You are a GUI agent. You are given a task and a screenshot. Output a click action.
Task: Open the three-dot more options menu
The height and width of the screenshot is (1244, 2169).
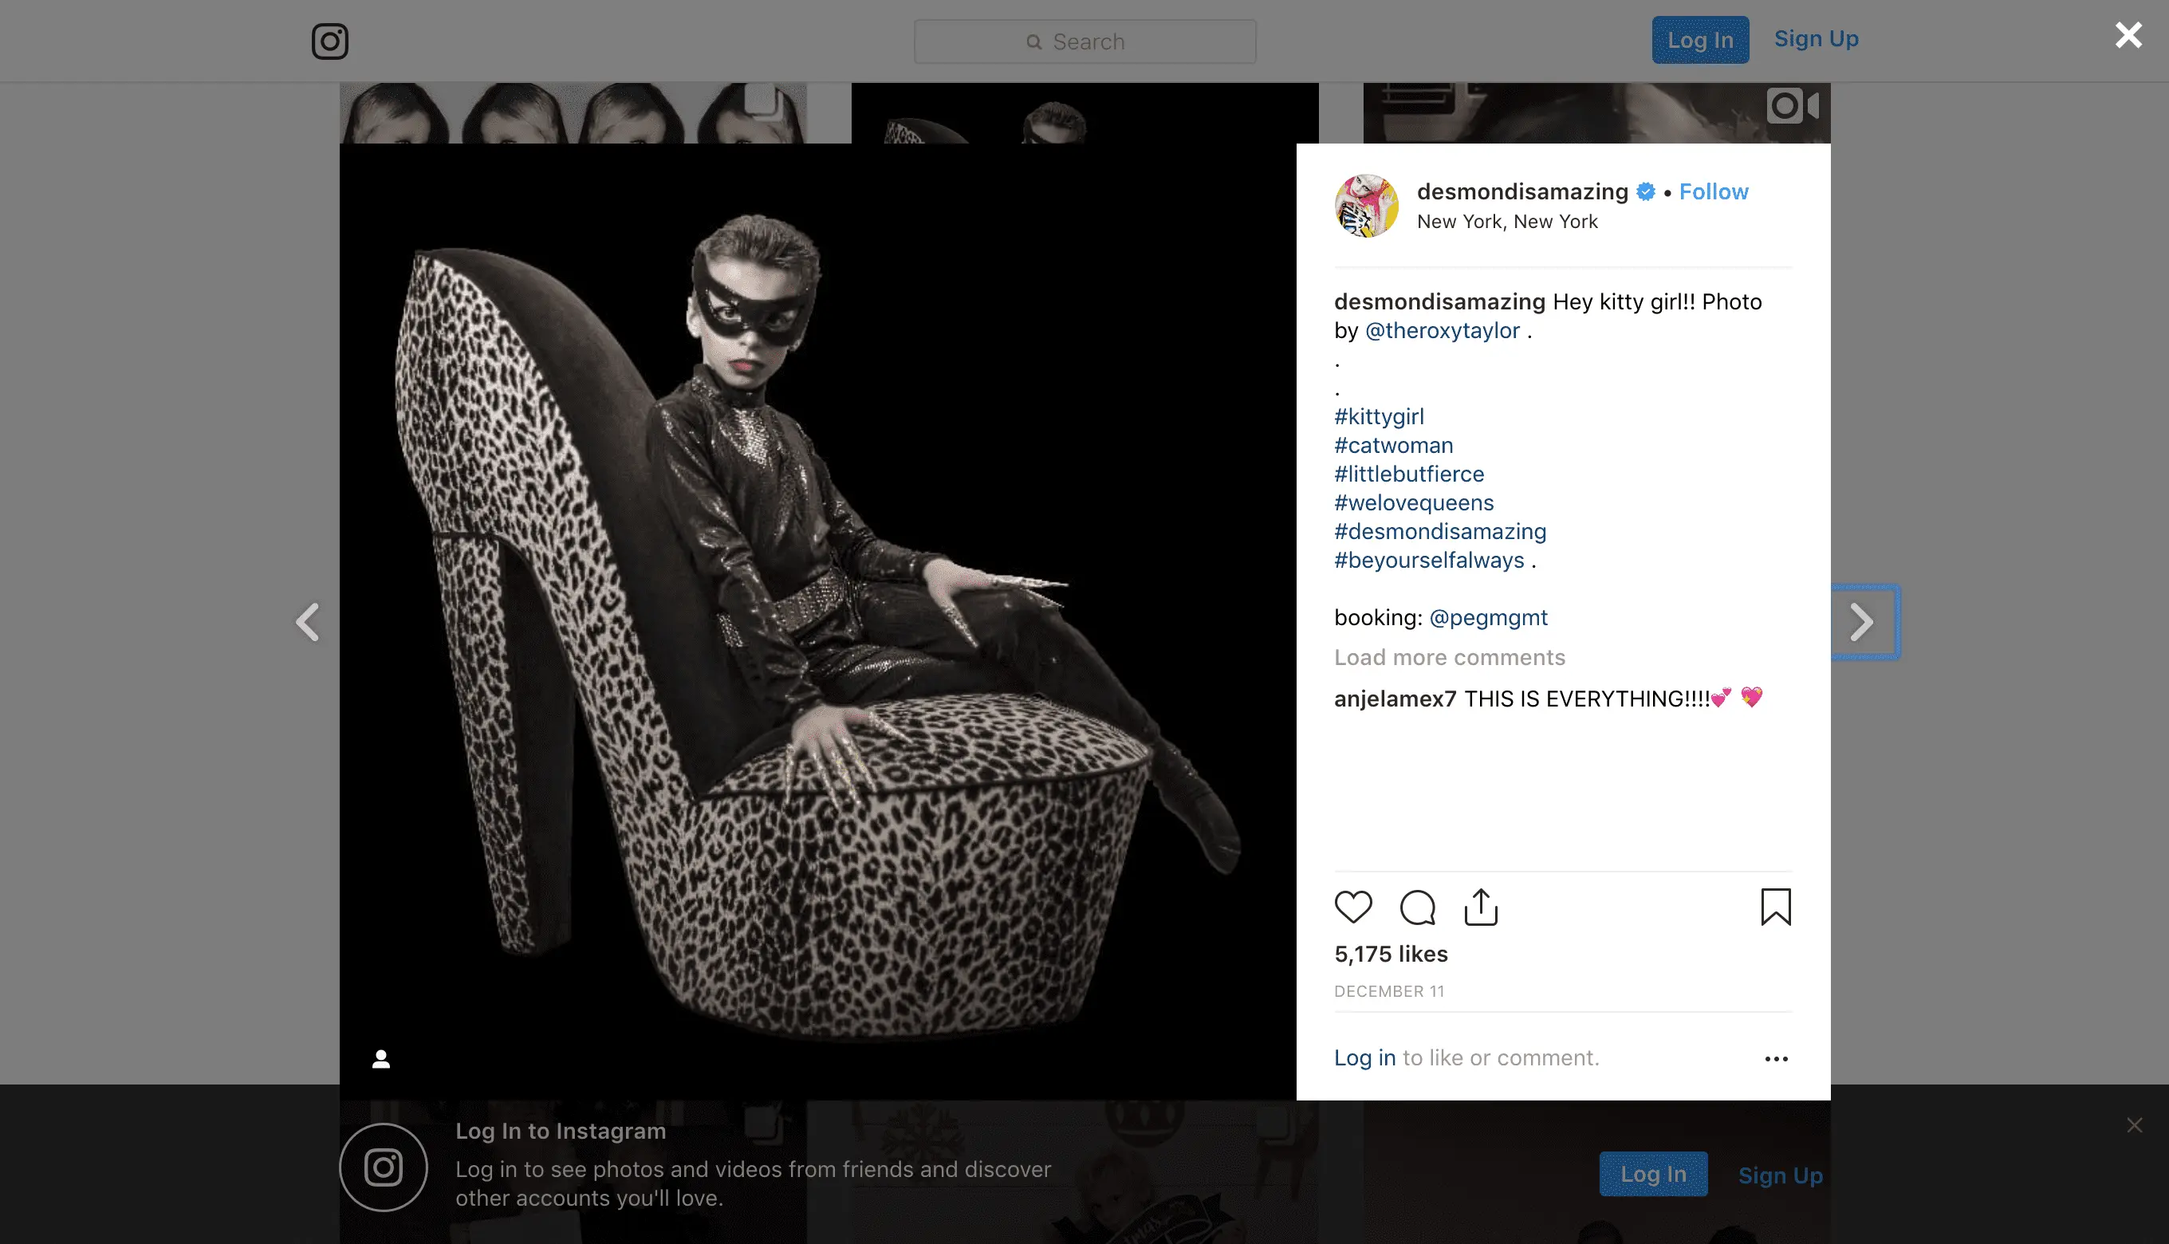coord(1776,1059)
